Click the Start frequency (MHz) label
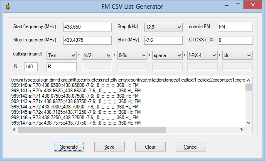This screenshot has height=161, width=265. [x=34, y=26]
